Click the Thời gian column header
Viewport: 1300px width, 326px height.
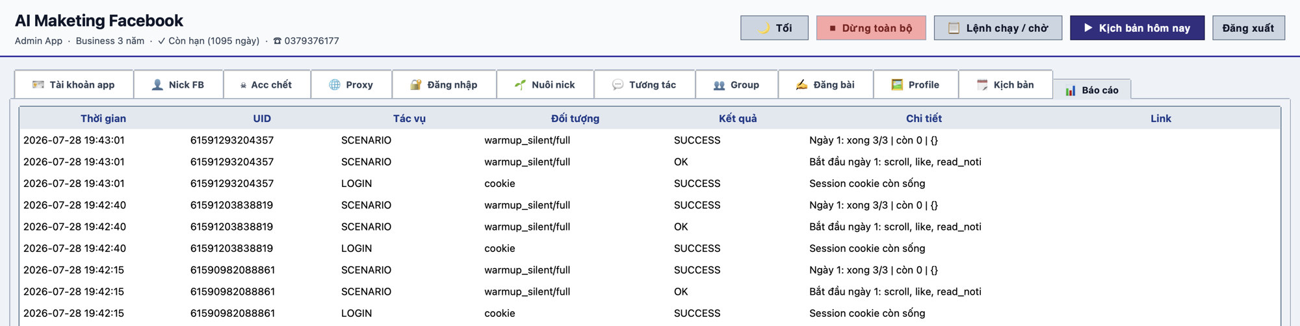(103, 118)
